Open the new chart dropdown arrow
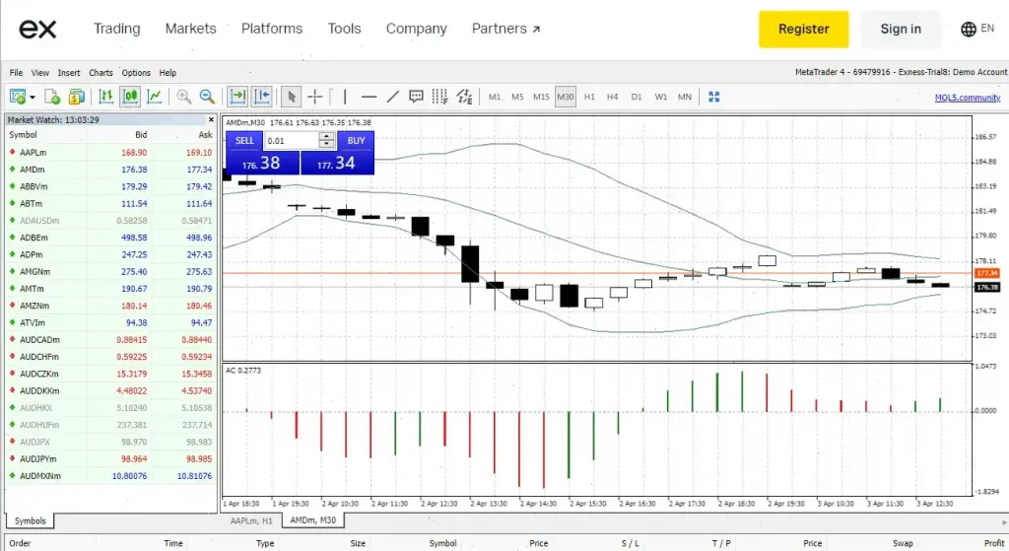Viewport: 1009px width, 551px height. [x=33, y=98]
